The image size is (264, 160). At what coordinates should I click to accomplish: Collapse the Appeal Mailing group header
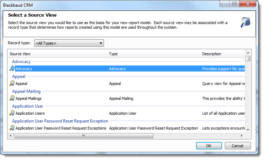[26, 91]
